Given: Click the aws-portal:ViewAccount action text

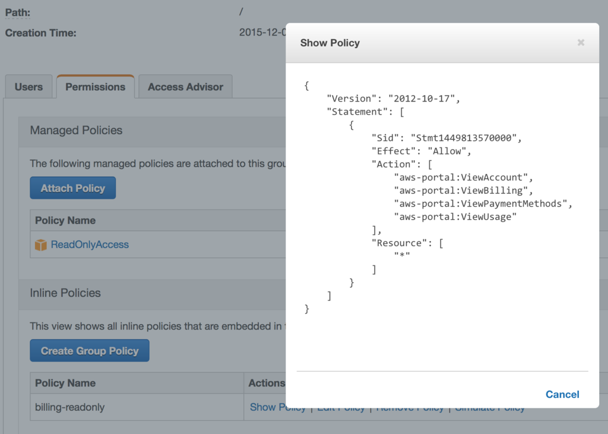Looking at the screenshot, I should 463,178.
